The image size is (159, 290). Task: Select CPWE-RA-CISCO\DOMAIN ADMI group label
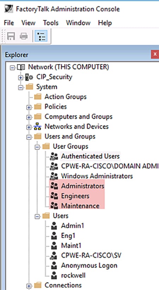110,166
